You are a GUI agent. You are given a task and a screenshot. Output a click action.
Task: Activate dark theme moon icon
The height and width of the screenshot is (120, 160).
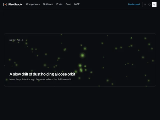point(154,4)
